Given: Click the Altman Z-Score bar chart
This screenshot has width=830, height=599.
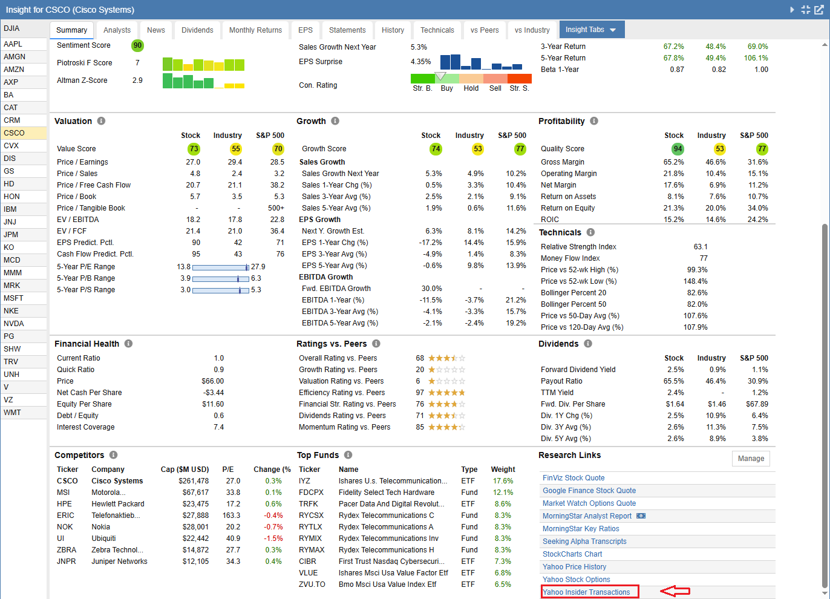Looking at the screenshot, I should pos(203,80).
